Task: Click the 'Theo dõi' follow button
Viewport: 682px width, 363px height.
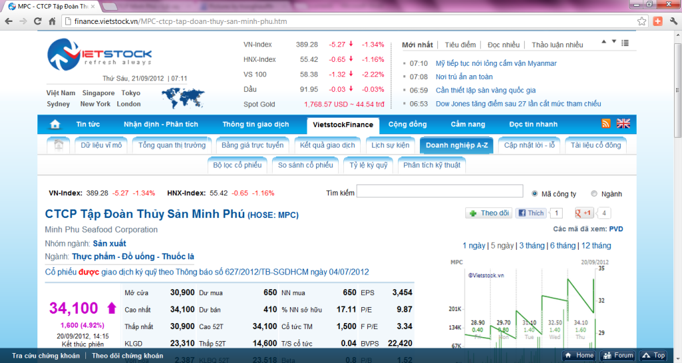Action: coord(489,213)
